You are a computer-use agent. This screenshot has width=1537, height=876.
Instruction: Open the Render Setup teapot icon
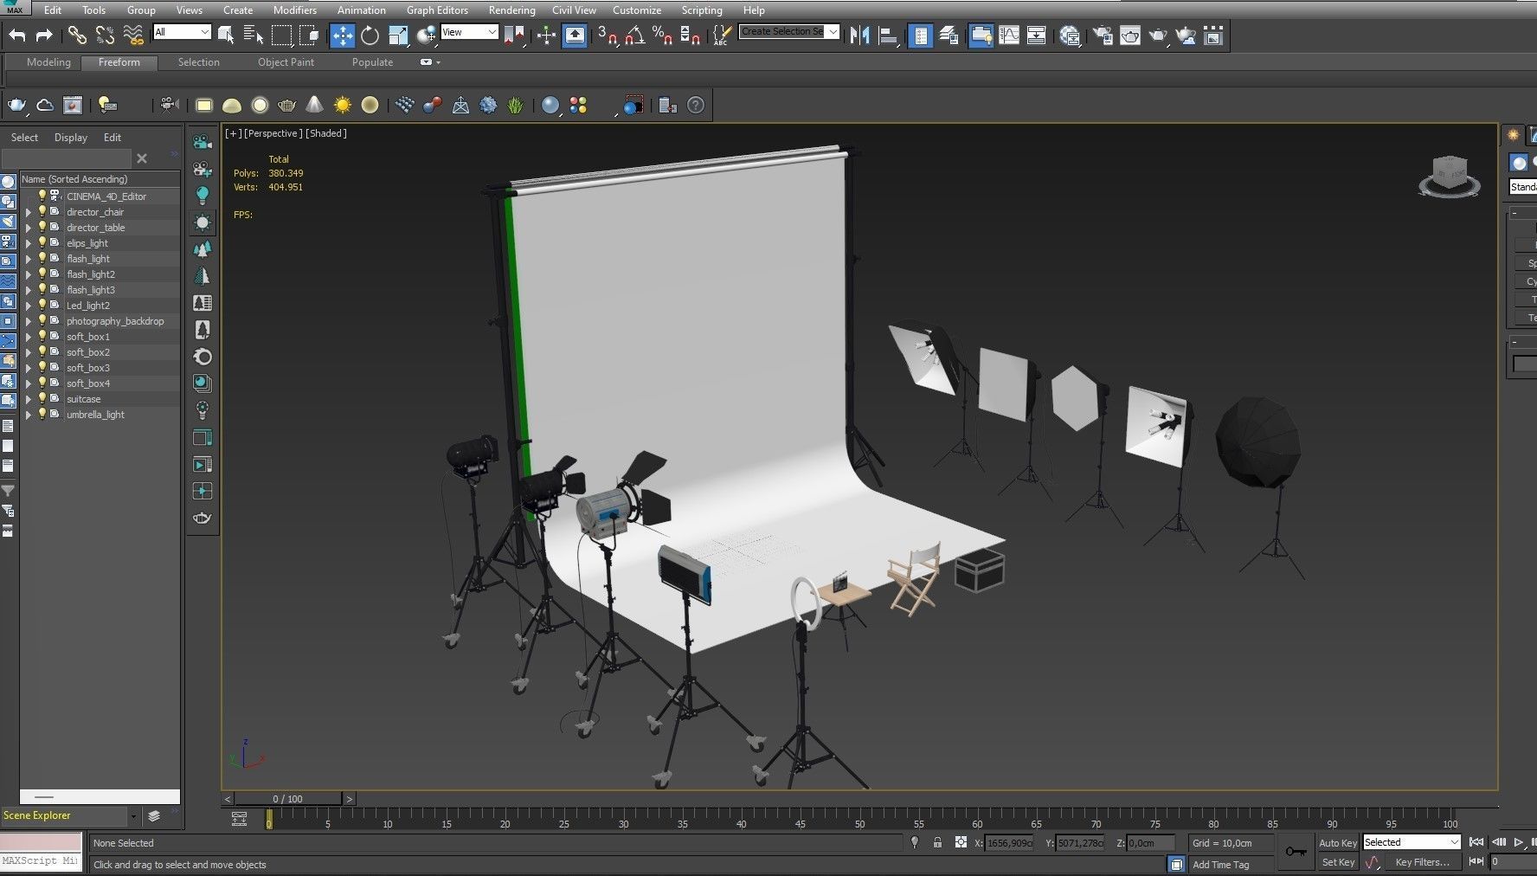click(1103, 35)
